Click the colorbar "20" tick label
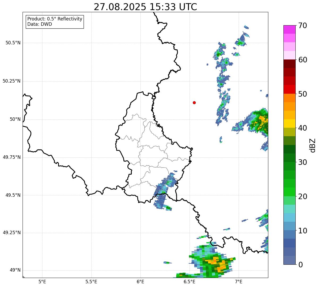This screenshot has width=319, height=287. pos(303,196)
